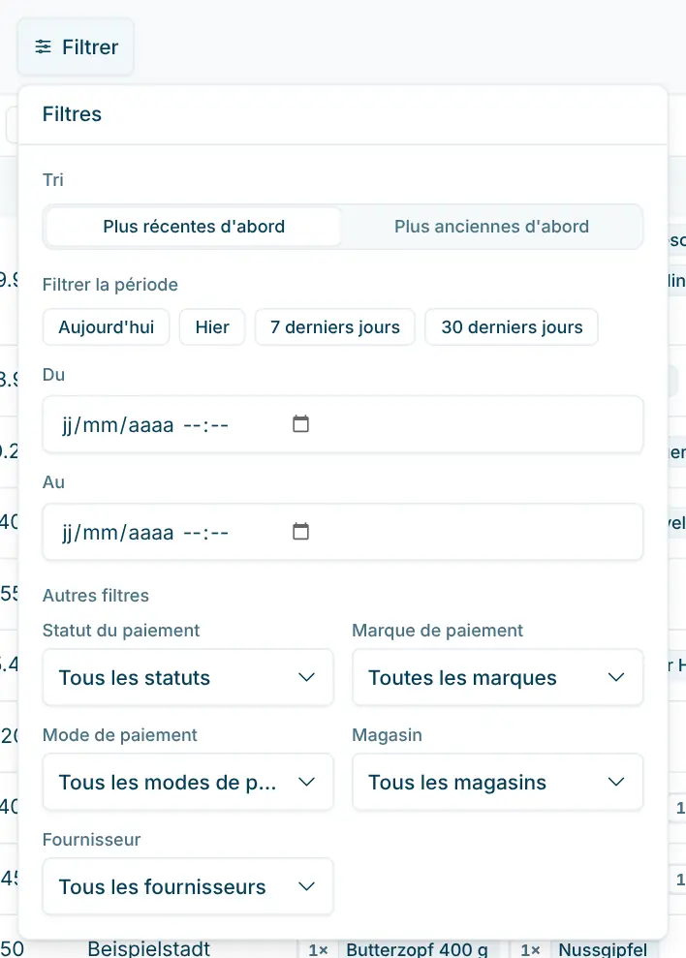Open the Tous les modes de paiement dropdown
Image resolution: width=686 pixels, height=958 pixels.
(x=188, y=782)
